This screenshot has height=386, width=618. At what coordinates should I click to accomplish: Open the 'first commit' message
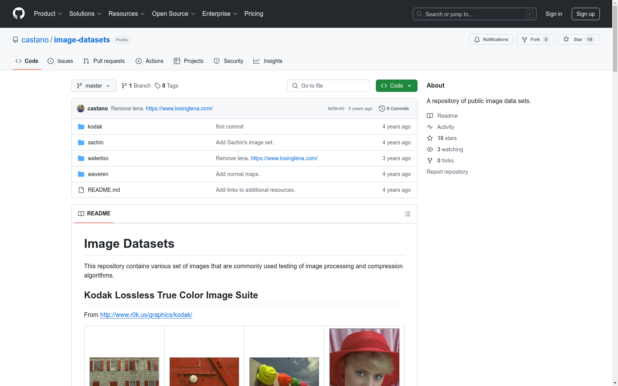click(x=230, y=127)
